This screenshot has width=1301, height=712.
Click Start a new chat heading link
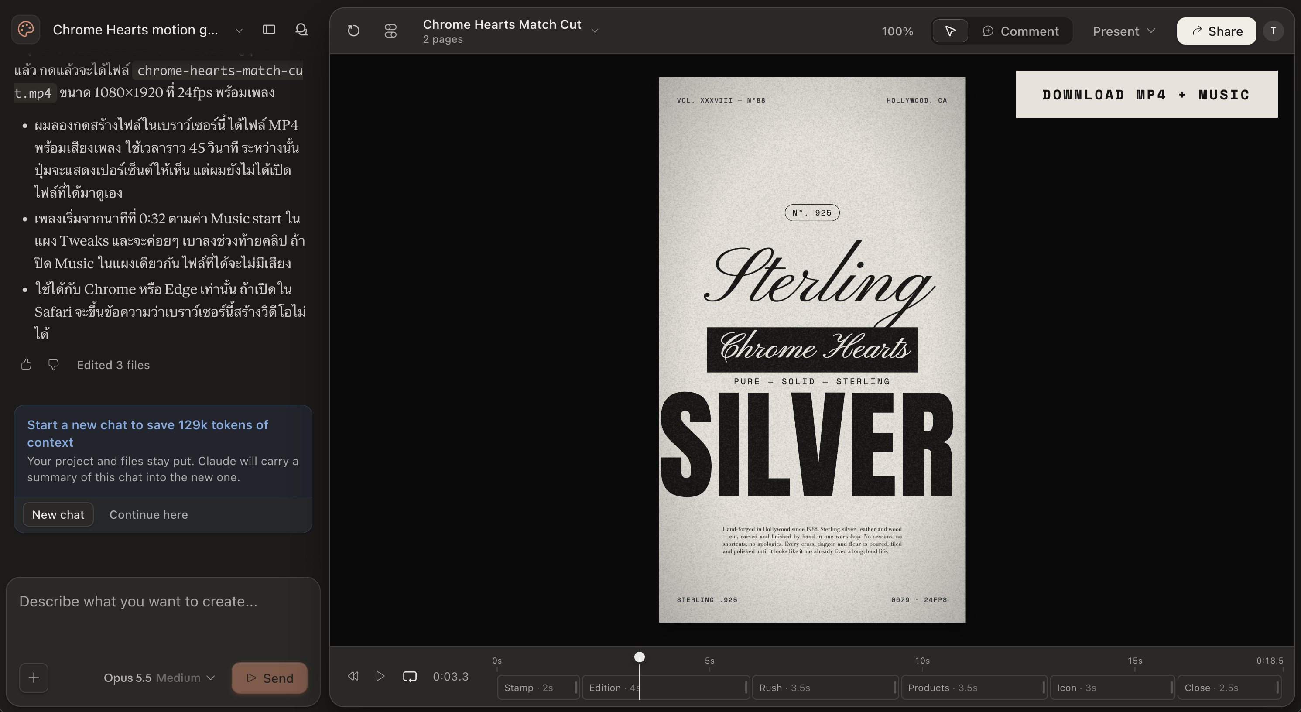tap(147, 433)
